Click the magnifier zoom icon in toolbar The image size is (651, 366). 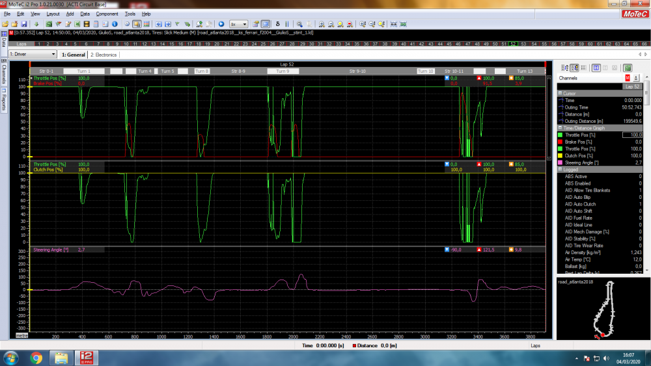pos(299,24)
